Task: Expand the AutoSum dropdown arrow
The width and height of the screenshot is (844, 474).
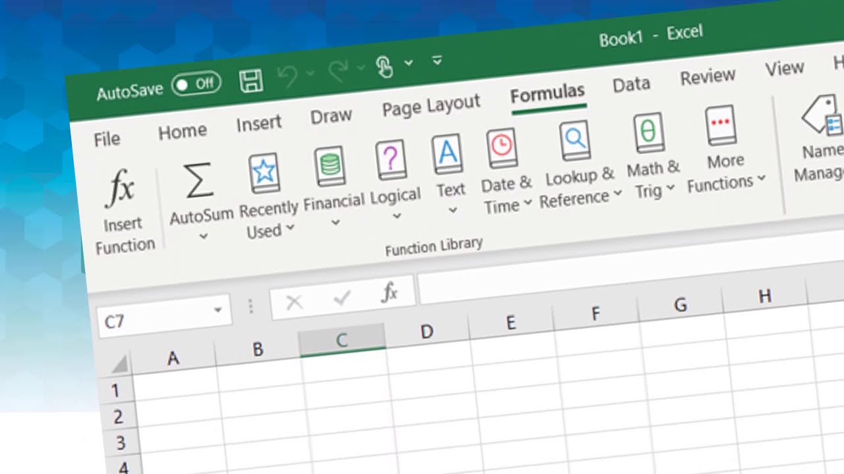Action: point(204,235)
